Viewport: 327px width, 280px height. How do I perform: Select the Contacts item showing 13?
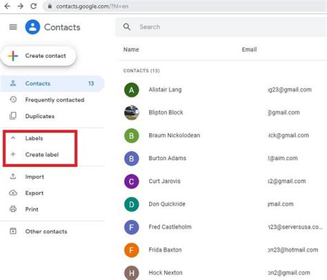(x=52, y=83)
